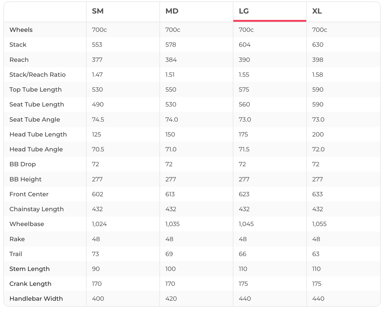Screen dimensions: 385x311
Task: Select the SM size column header
Action: [x=98, y=11]
